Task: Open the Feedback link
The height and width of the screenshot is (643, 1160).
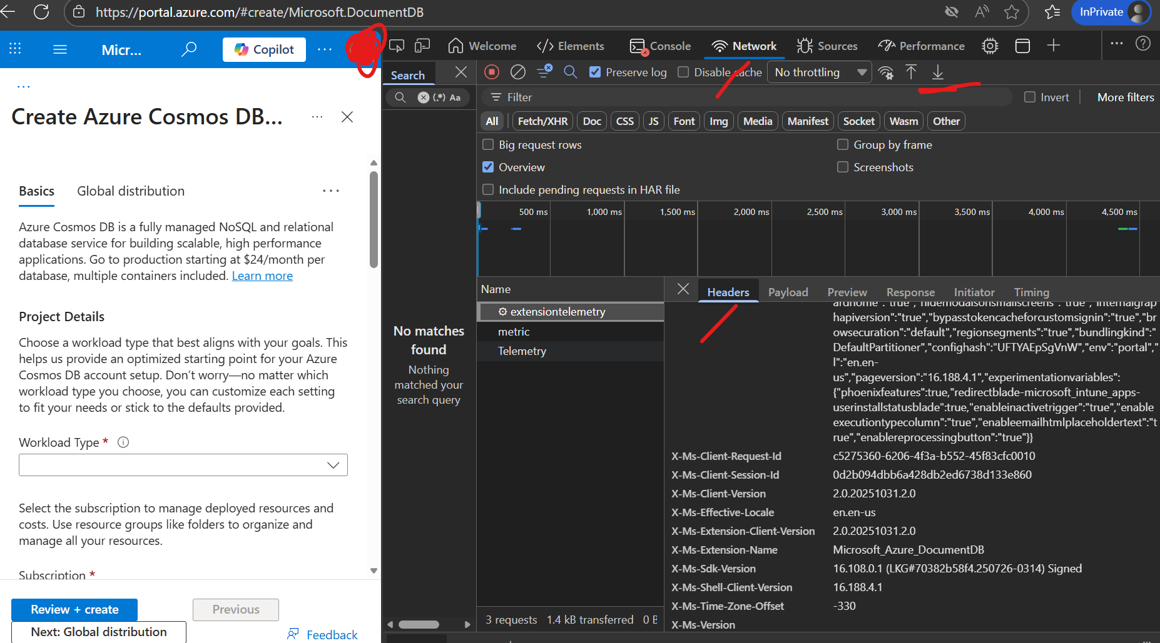Action: (x=322, y=634)
